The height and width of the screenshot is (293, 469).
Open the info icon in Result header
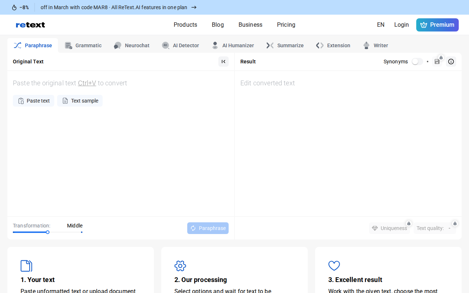pos(451,62)
